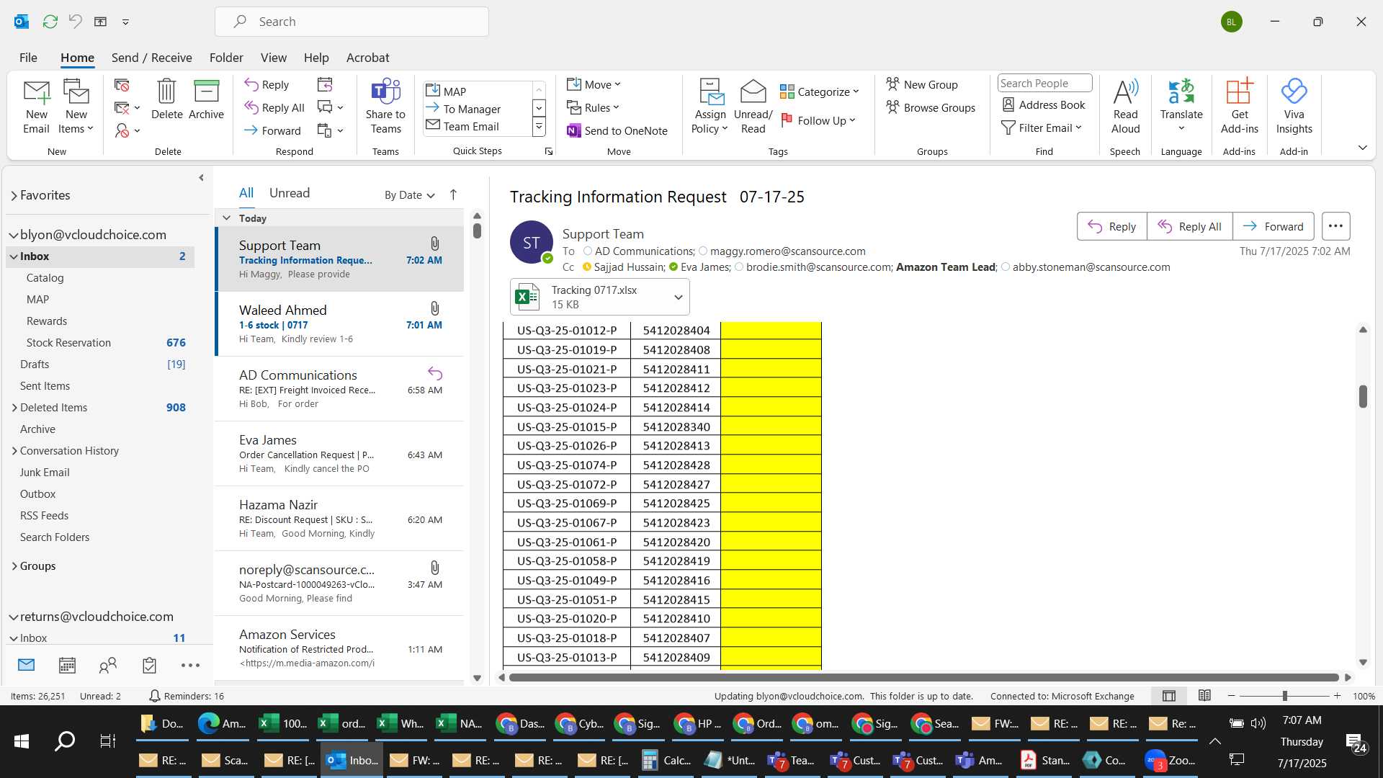The image size is (1383, 778).
Task: Open the Help tab
Action: [316, 58]
